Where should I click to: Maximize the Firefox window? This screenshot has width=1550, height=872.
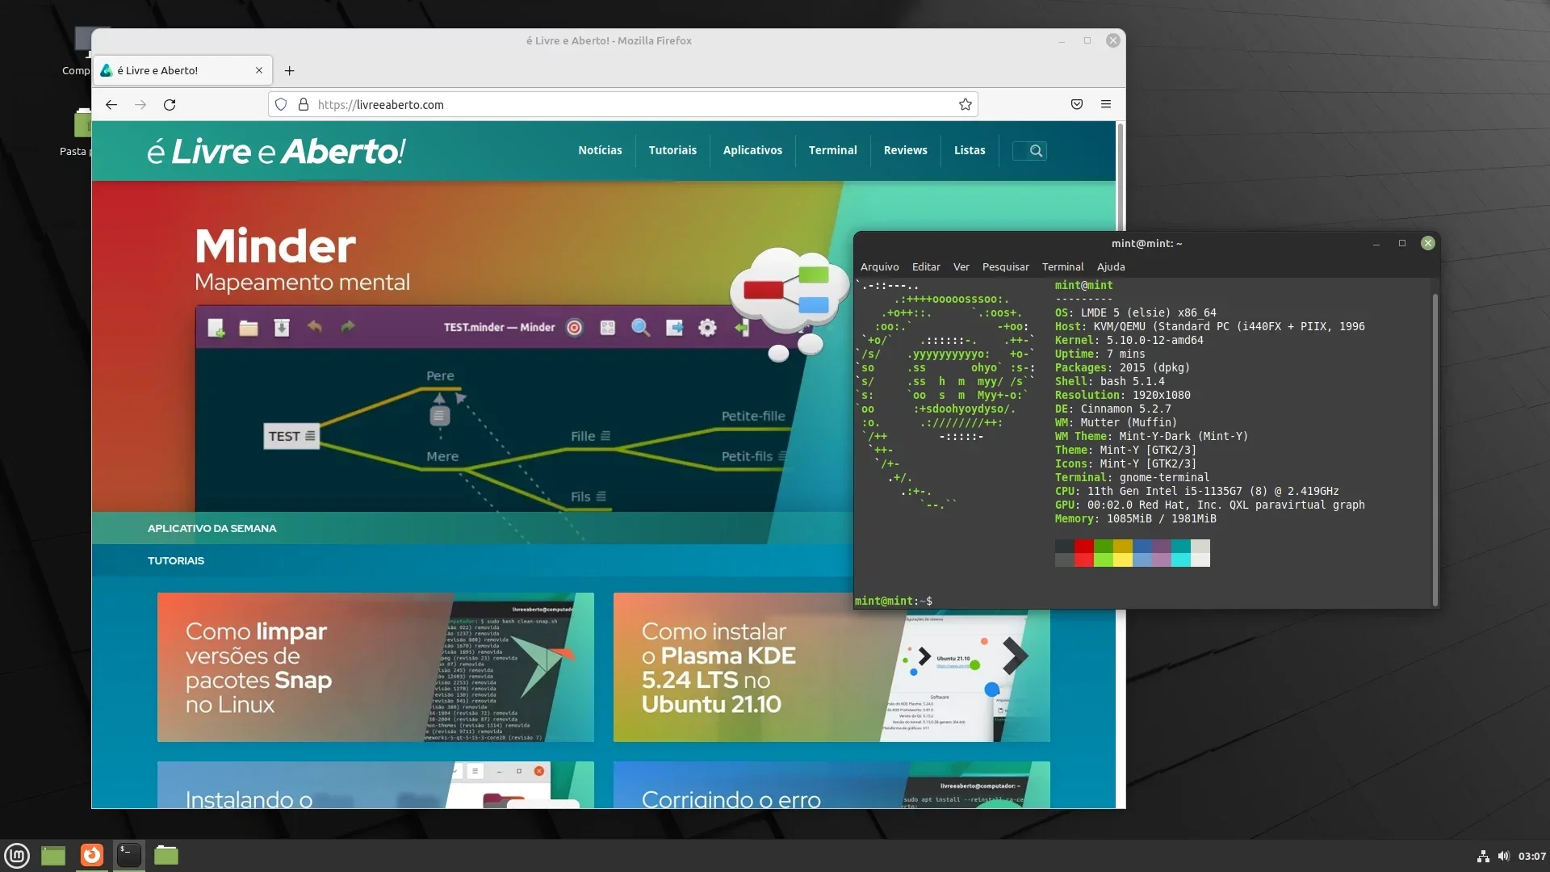point(1087,41)
